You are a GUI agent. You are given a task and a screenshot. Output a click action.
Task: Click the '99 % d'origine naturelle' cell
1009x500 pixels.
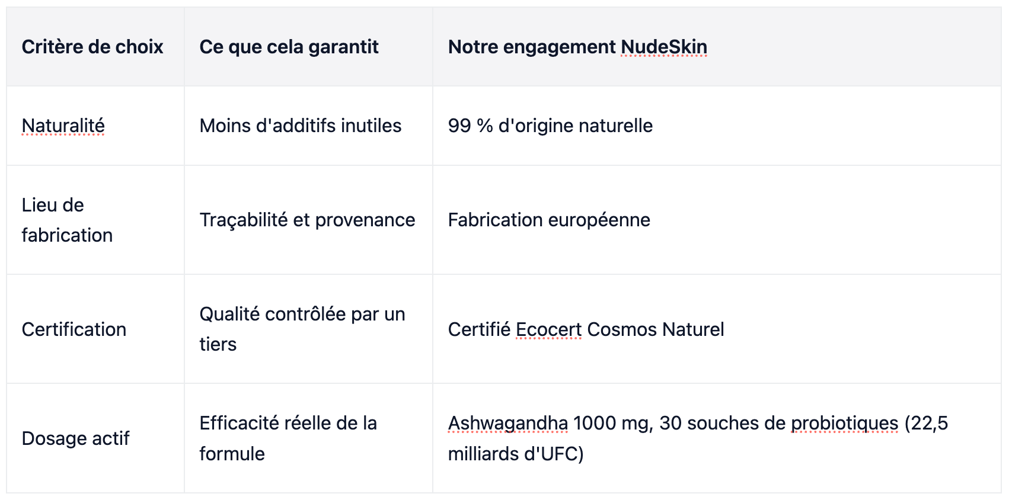pos(550,126)
